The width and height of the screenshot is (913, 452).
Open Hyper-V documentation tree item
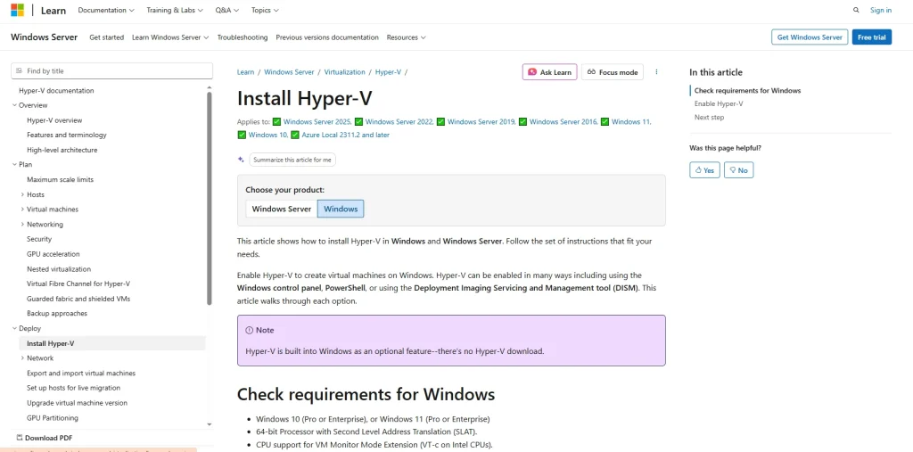pos(56,90)
